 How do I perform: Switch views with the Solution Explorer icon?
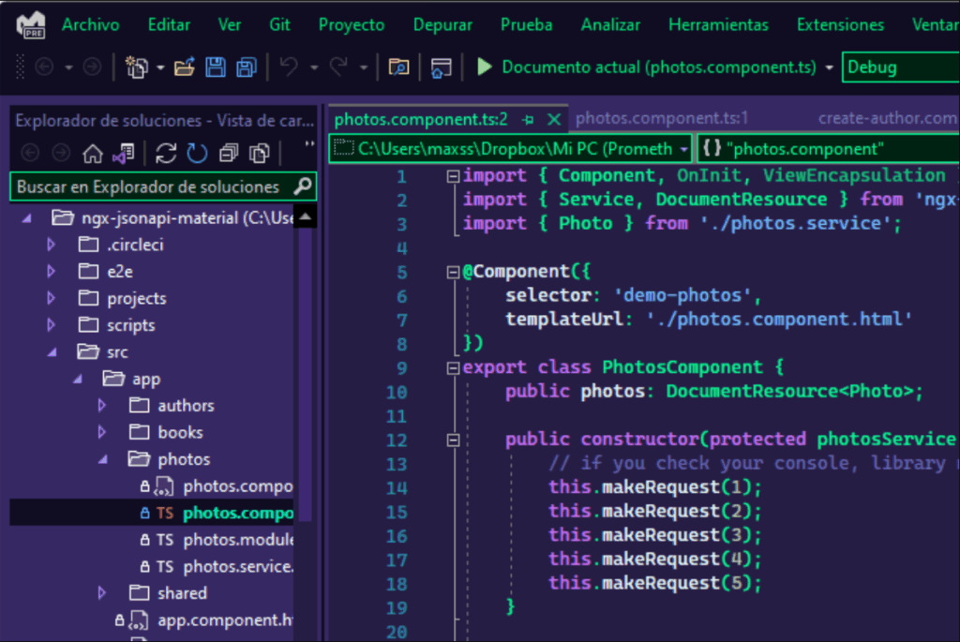pos(124,153)
